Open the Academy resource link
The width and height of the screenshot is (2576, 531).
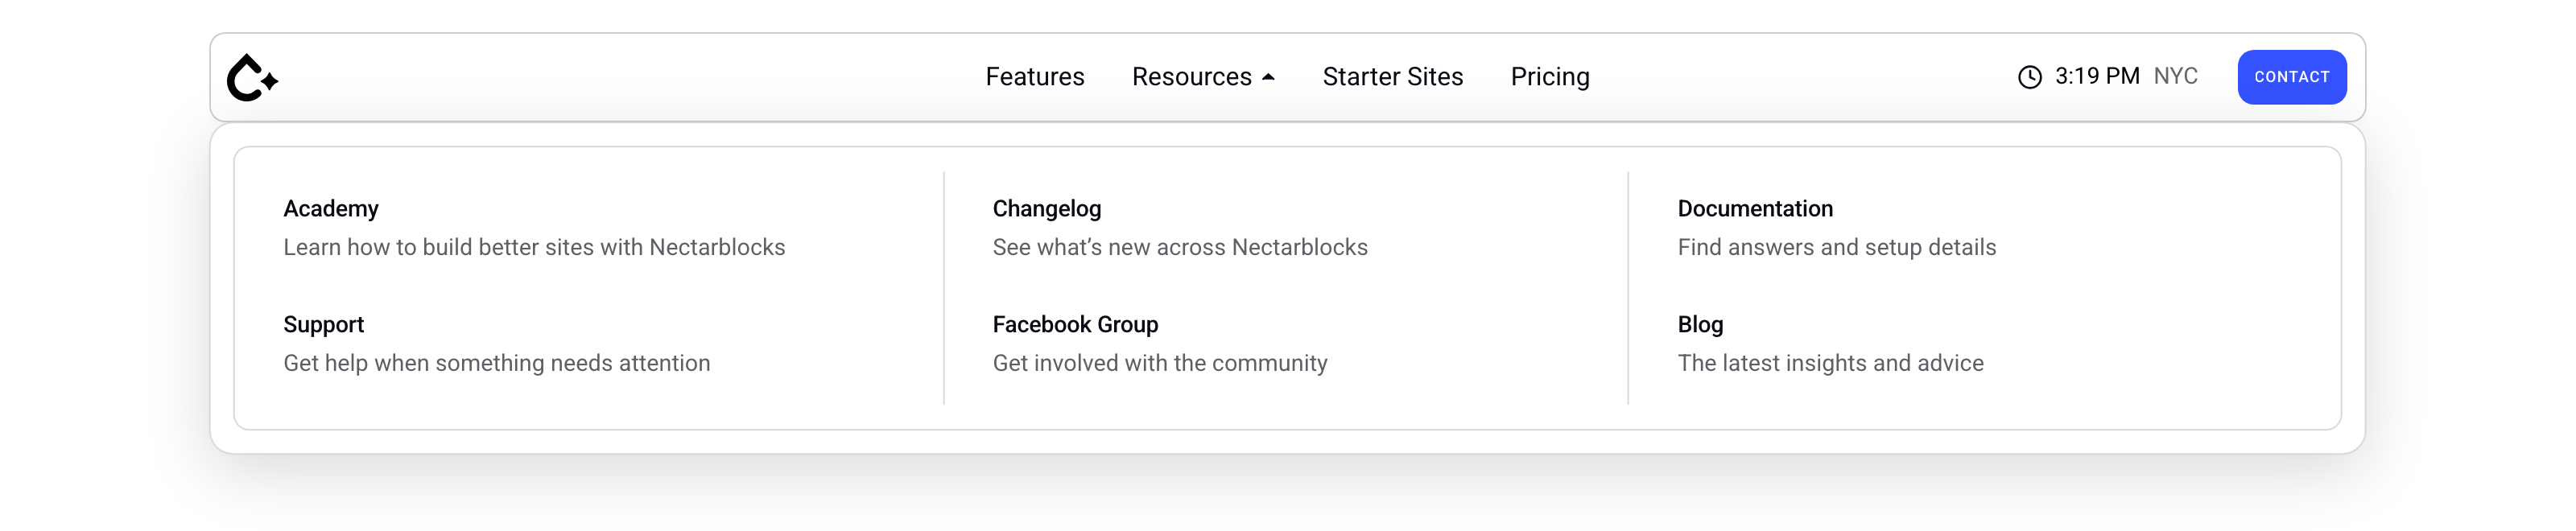(x=330, y=209)
